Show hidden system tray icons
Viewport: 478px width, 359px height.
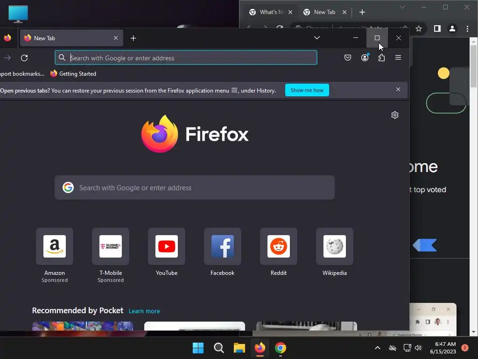click(377, 348)
